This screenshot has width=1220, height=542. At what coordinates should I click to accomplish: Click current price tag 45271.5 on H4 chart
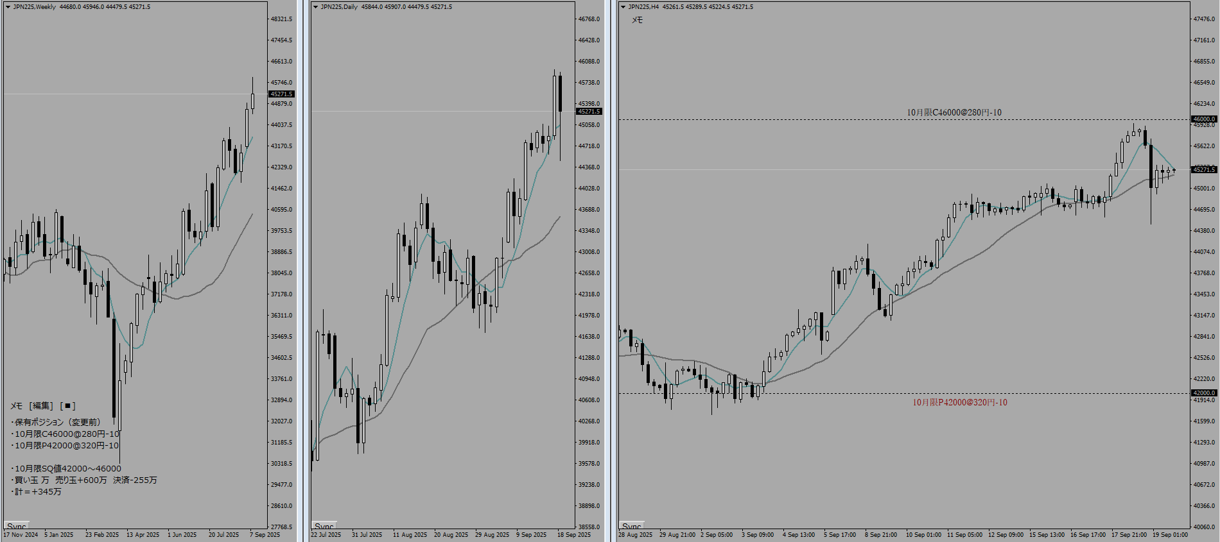click(1203, 169)
